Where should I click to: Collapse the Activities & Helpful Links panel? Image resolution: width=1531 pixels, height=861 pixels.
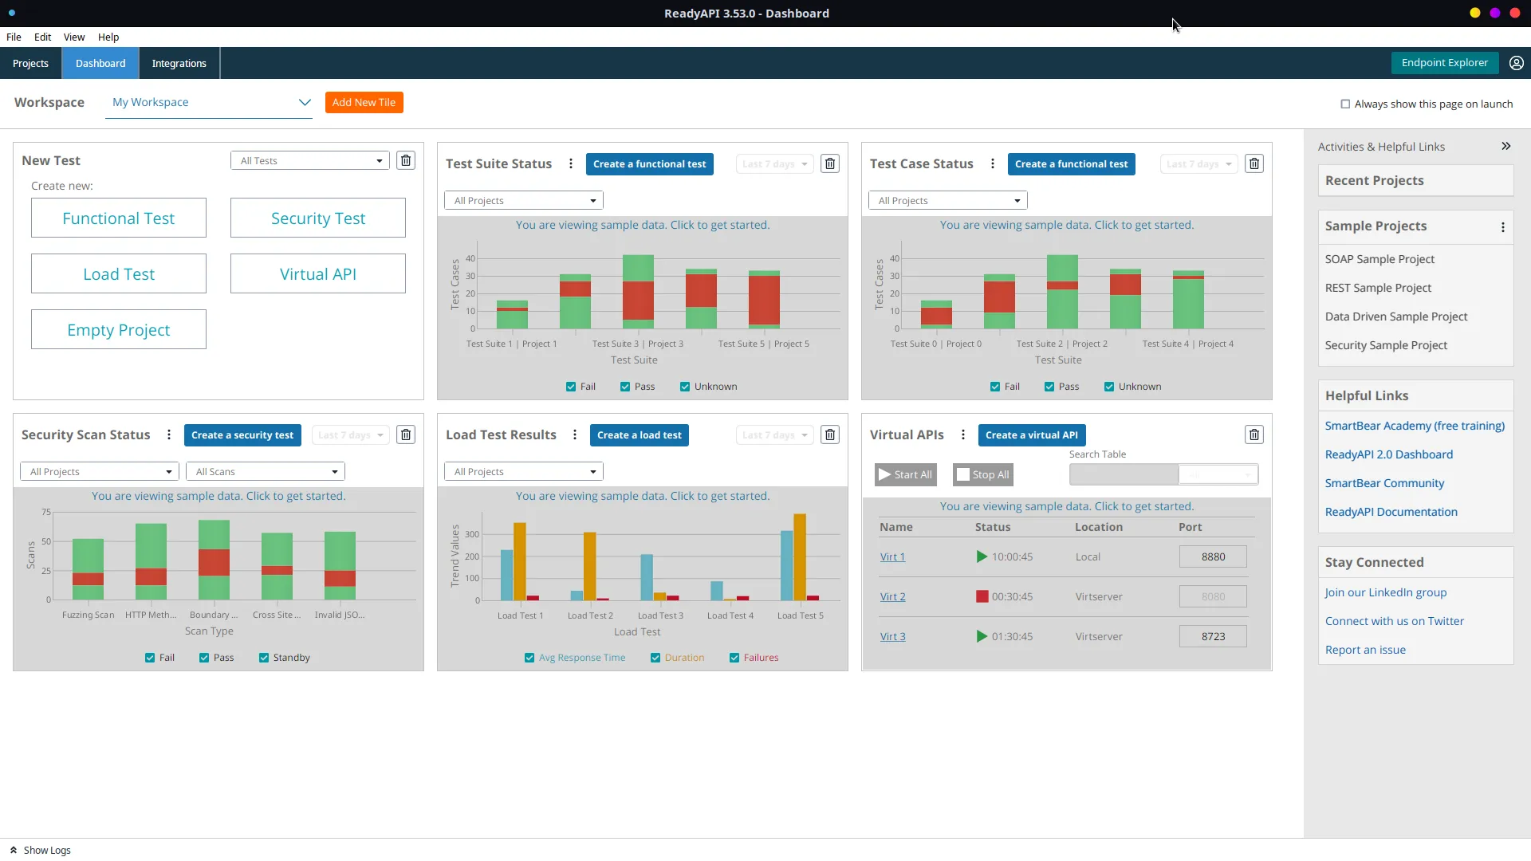tap(1506, 146)
